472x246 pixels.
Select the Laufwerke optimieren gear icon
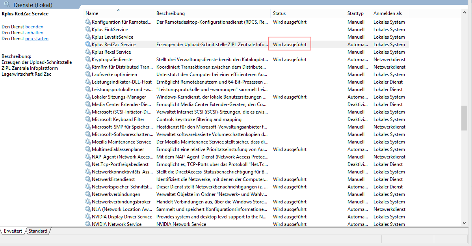(87, 75)
